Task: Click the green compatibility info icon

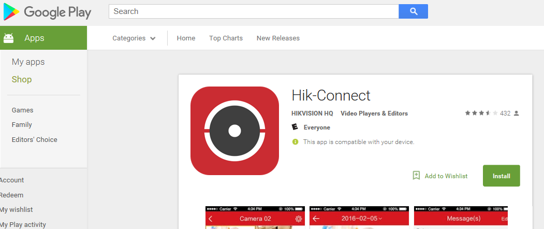Action: click(295, 142)
